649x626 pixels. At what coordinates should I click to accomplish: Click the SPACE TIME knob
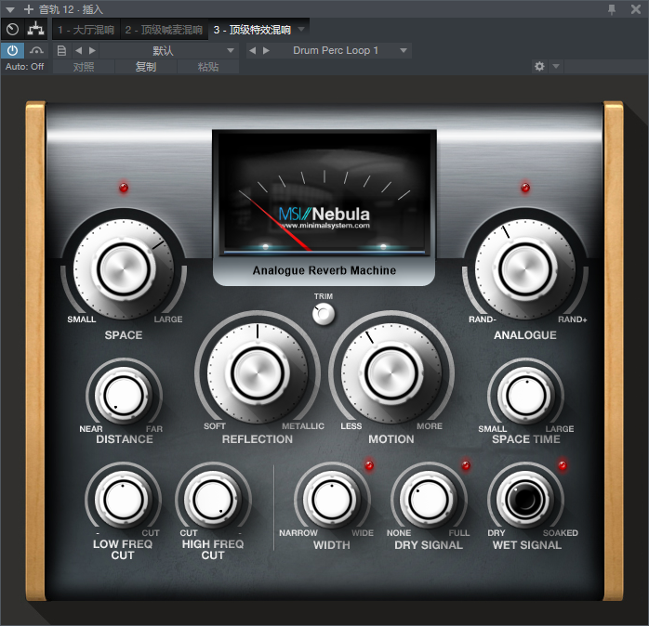coord(525,396)
